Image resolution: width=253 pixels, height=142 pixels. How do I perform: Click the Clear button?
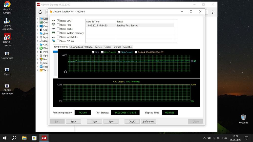[95, 121]
